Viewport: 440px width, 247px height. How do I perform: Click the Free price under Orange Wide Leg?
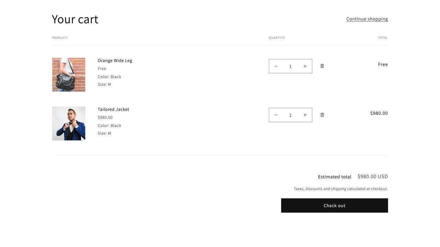click(102, 69)
